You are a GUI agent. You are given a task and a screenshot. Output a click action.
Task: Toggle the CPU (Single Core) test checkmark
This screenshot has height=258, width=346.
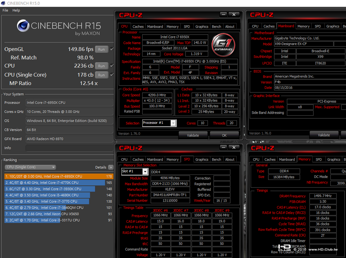pyautogui.click(x=112, y=75)
